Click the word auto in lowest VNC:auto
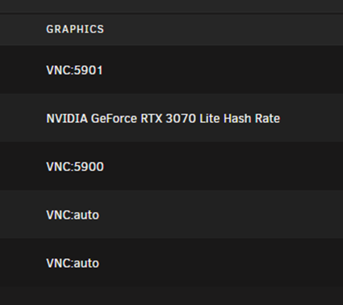The height and width of the screenshot is (305, 343). tap(86, 263)
